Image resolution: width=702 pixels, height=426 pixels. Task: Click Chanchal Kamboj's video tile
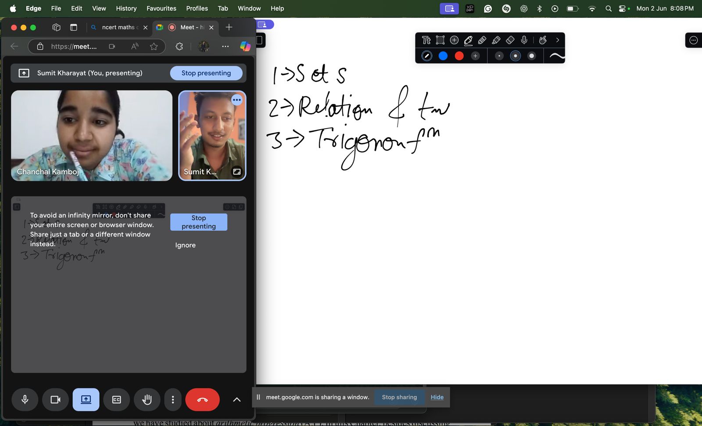click(92, 136)
